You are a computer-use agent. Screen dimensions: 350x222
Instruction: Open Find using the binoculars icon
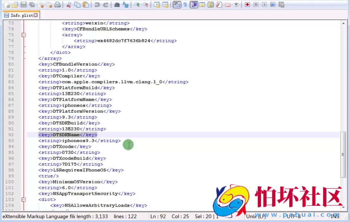[117, 5]
